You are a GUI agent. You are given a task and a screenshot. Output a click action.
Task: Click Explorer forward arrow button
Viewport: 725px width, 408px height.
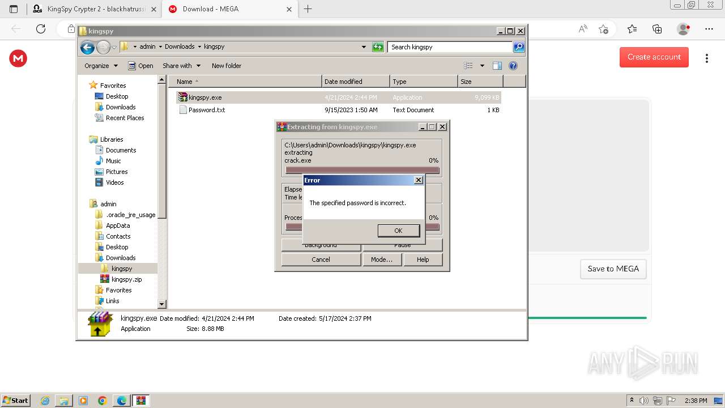(103, 47)
